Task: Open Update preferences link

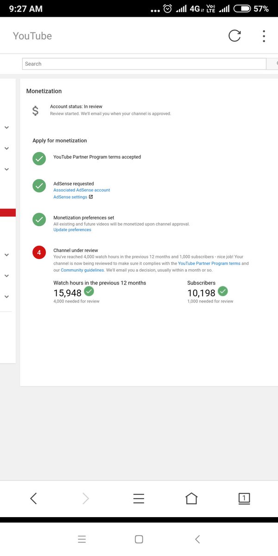Action: click(72, 230)
